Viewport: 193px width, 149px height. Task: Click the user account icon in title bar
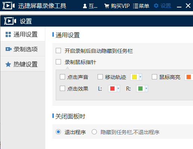pos(85,6)
